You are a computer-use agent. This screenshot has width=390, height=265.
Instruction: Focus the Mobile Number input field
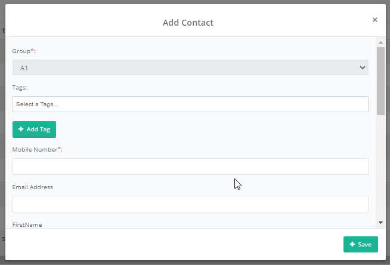pos(190,167)
